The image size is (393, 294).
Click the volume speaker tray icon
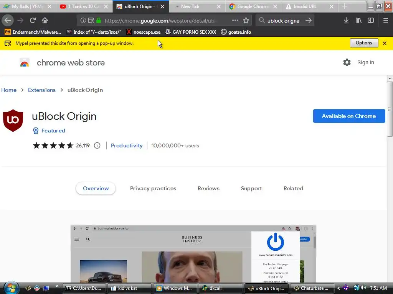point(363,288)
